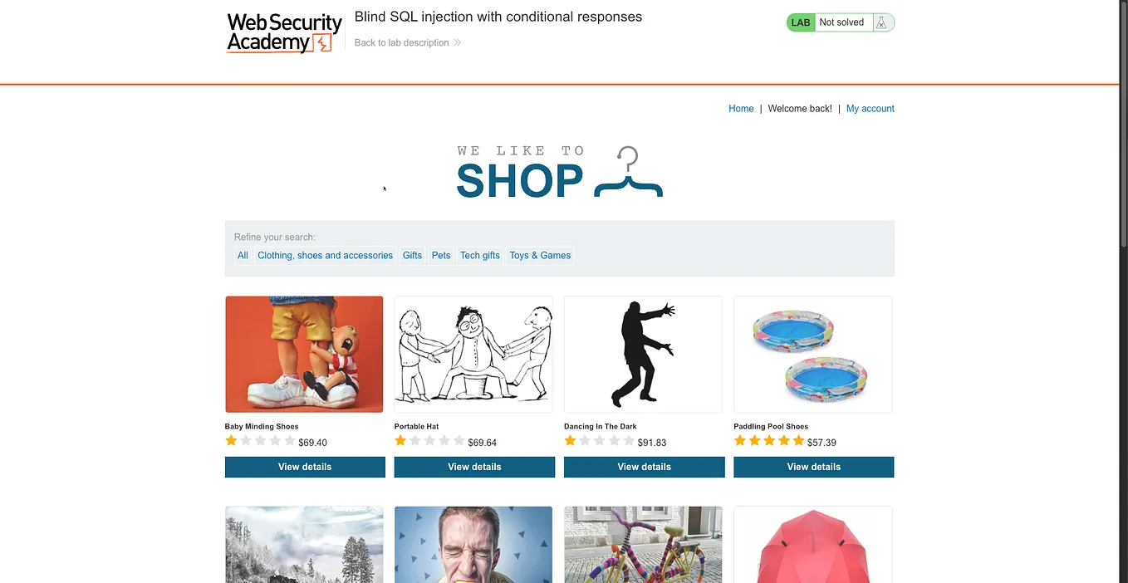Click the We Like To Shop logo
The width and height of the screenshot is (1128, 583).
(560, 172)
